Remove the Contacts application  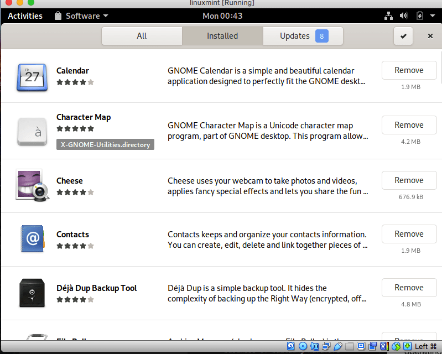pos(409,234)
